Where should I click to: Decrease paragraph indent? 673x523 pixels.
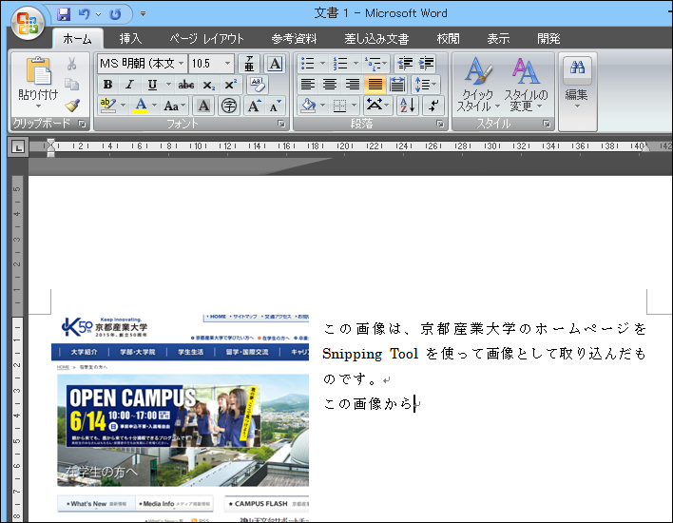tap(405, 64)
